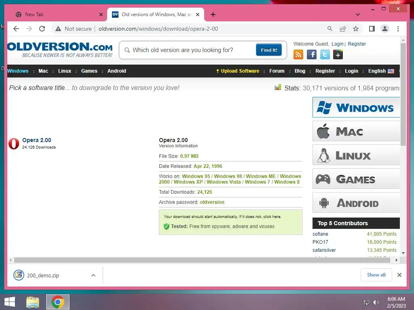This screenshot has height=310, width=414.
Task: Click the Facebook icon
Action: coord(312,54)
